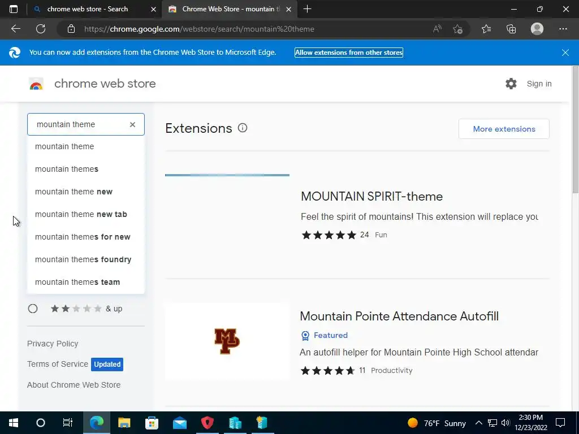Click the five-star rating of MOUNTAIN SPIRIT
Image resolution: width=579 pixels, height=434 pixels.
click(x=329, y=235)
